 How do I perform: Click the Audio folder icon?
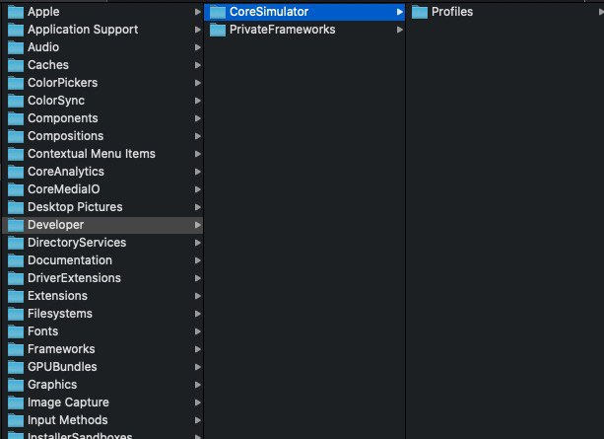(16, 47)
